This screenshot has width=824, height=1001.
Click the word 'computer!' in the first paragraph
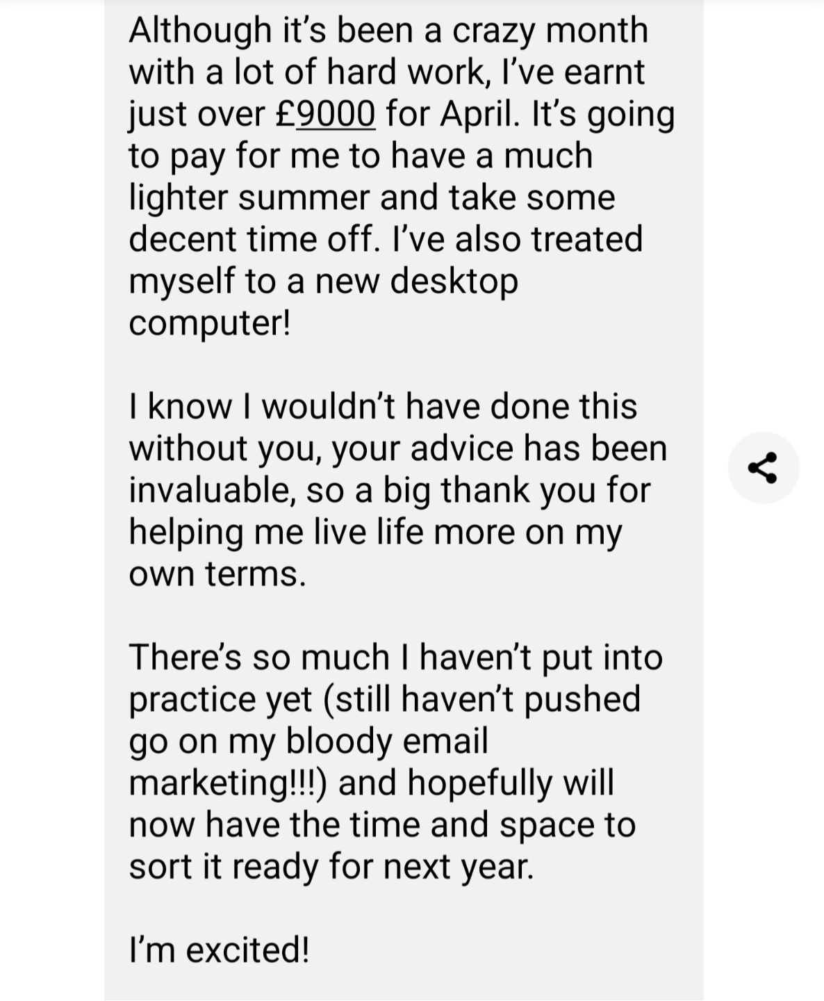tap(210, 324)
